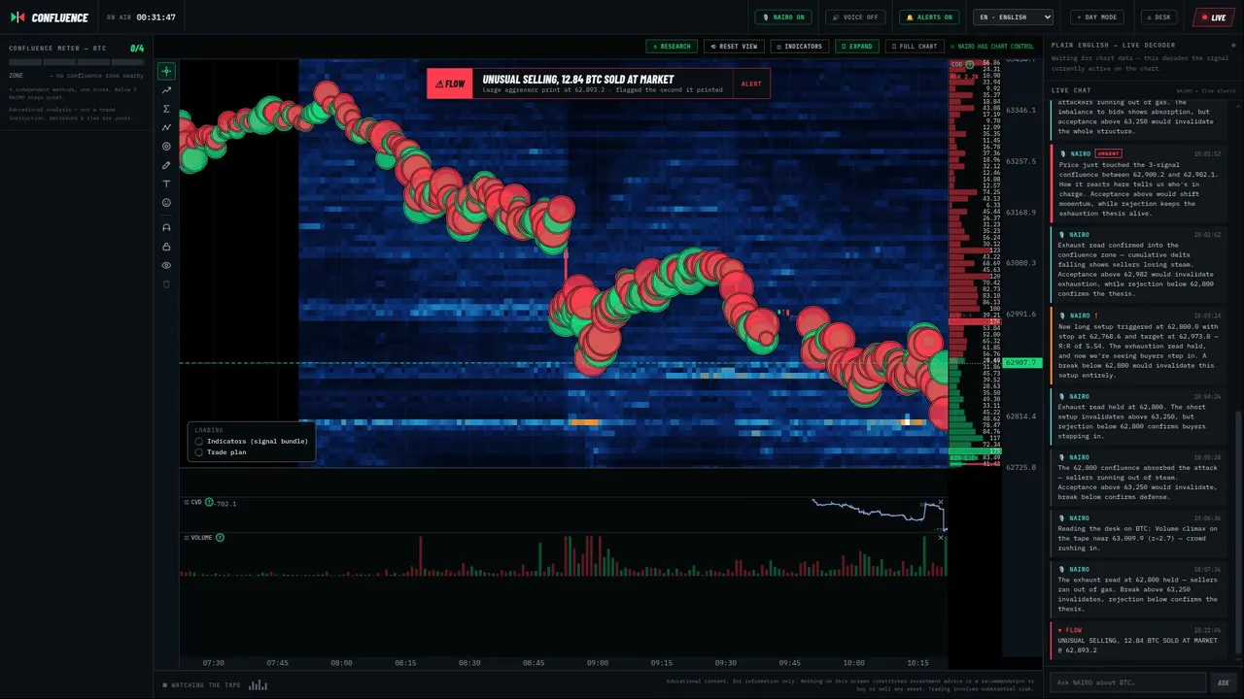Screen dimensions: 1244x699
Task: Open the DESK button
Action: (1159, 17)
